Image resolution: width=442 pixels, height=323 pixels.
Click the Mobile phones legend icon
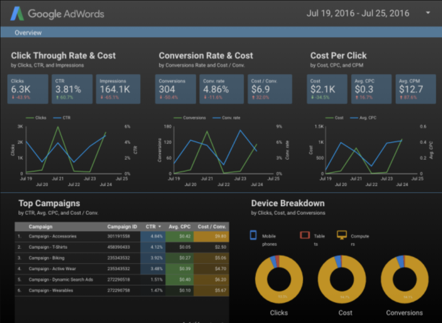pos(253,235)
